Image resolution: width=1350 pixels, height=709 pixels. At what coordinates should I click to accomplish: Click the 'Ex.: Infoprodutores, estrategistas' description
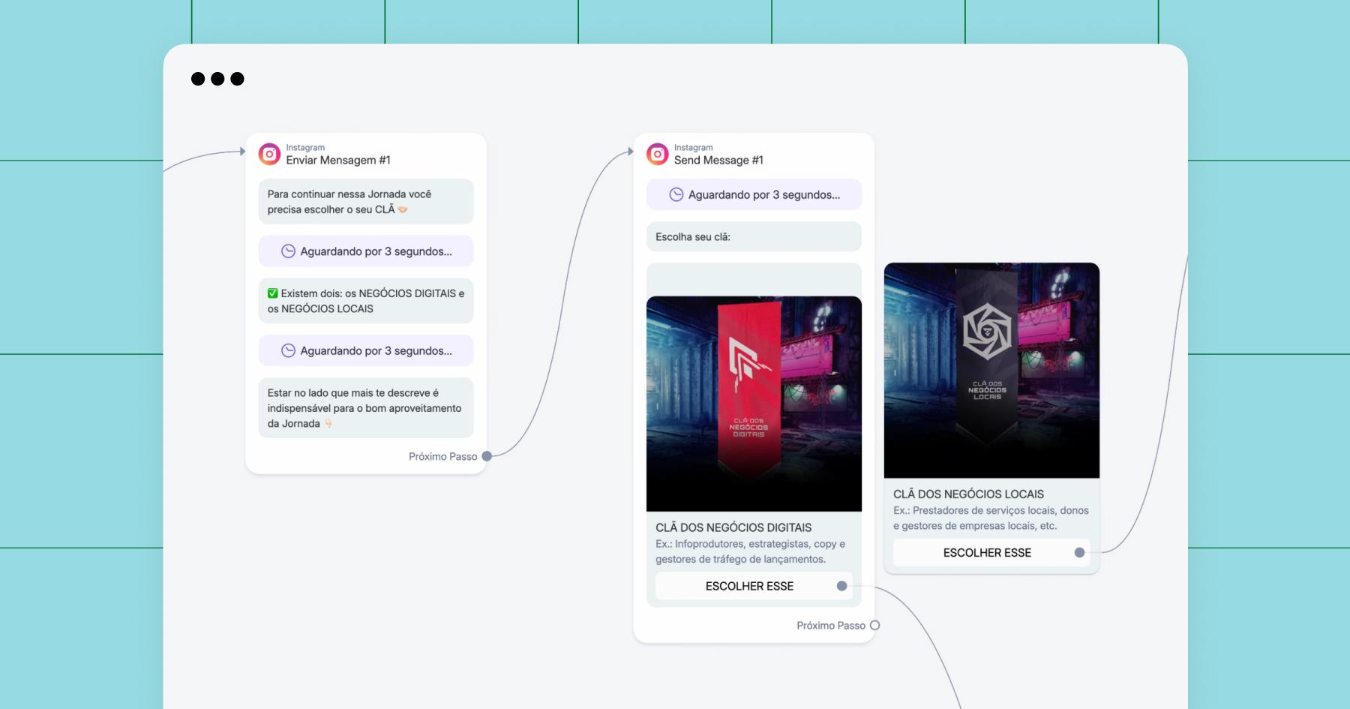pyautogui.click(x=750, y=551)
